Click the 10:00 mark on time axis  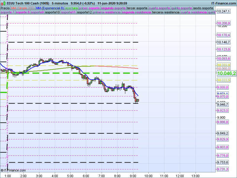148,175
